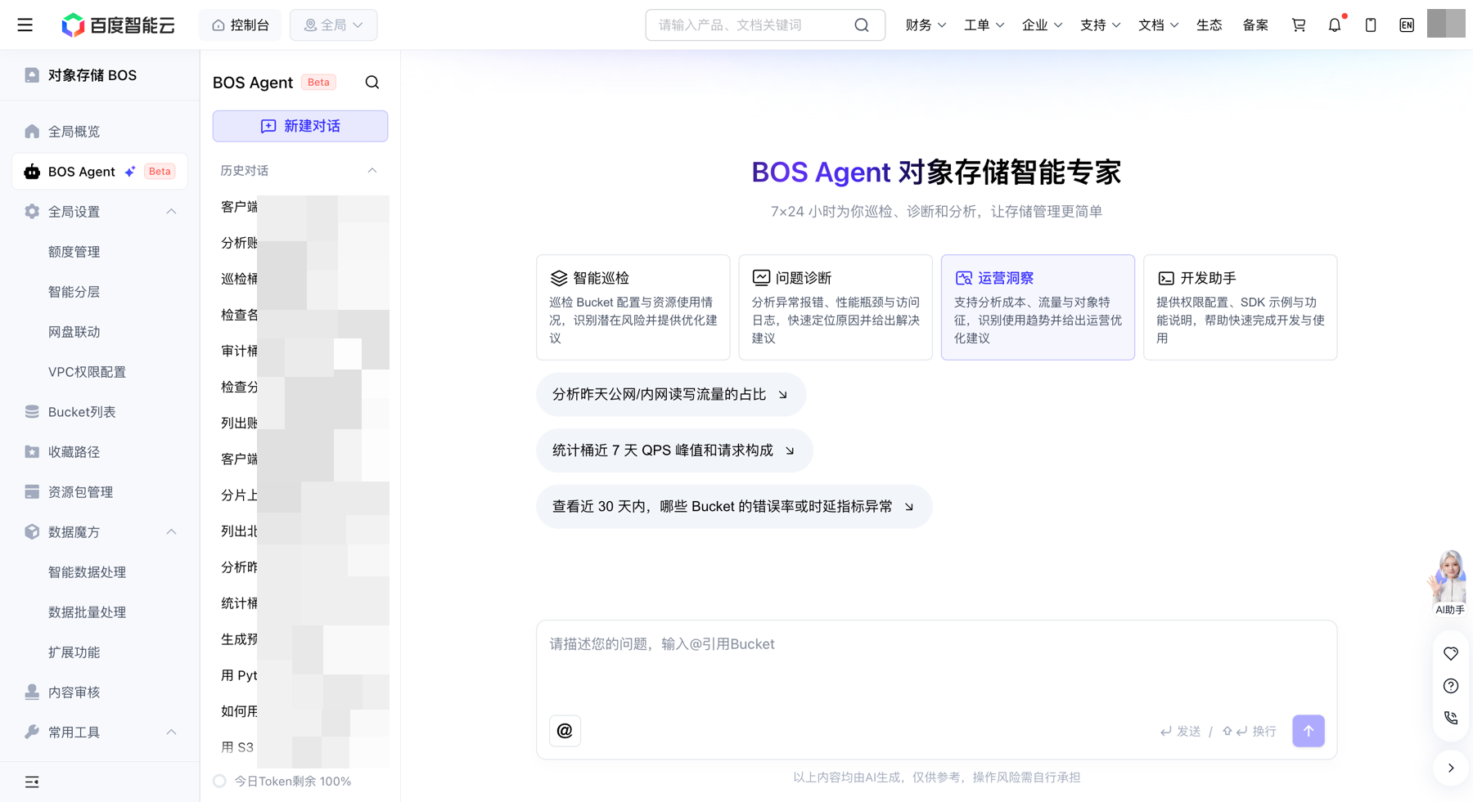Switch language with the EN icon

tap(1407, 25)
